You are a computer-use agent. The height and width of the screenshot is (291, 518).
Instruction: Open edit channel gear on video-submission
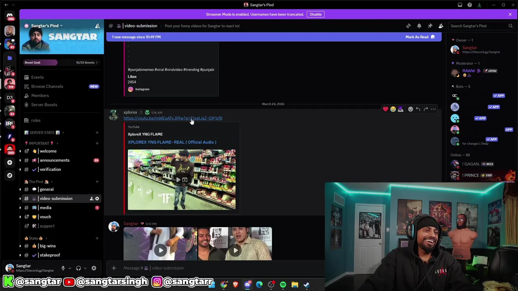(x=97, y=198)
